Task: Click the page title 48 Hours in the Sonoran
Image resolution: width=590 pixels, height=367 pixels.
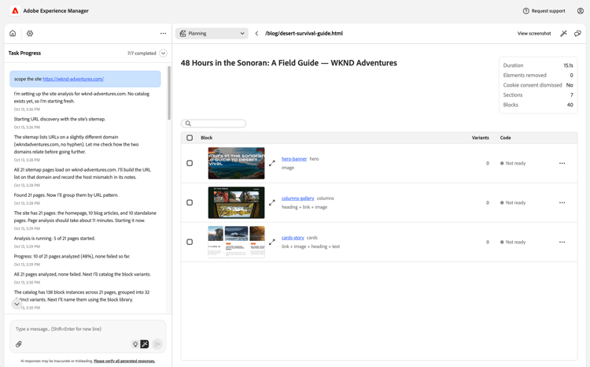Action: pos(289,63)
